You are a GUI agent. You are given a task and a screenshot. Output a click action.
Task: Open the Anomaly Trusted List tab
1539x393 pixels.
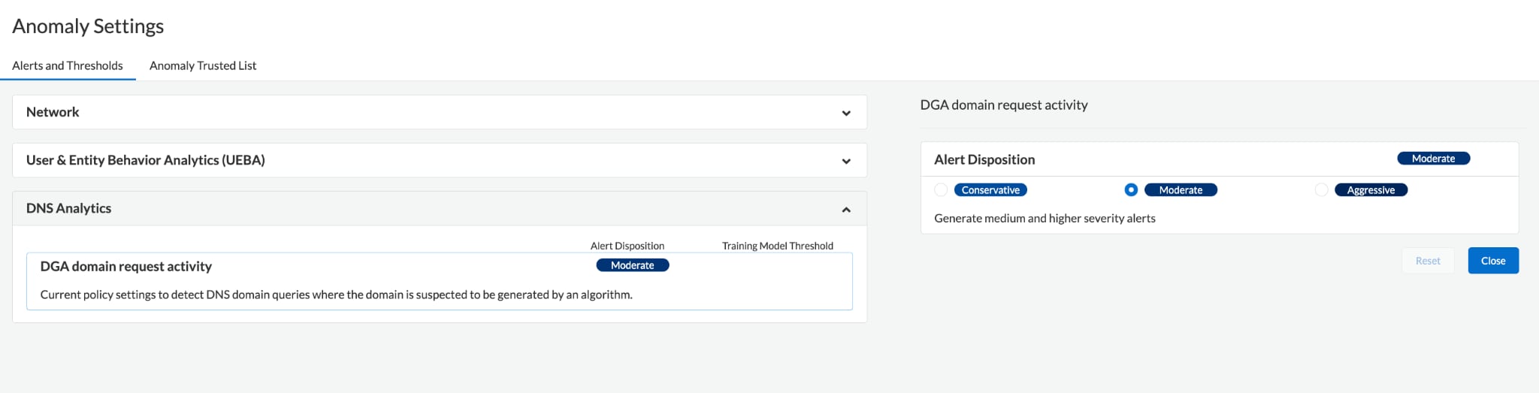point(203,65)
